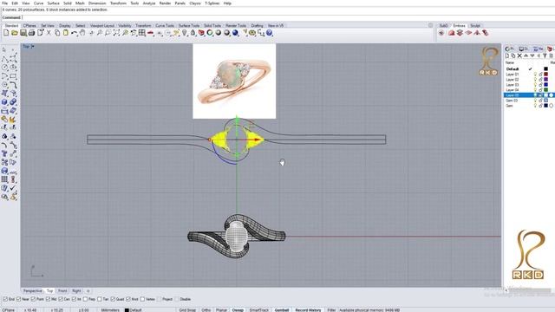Toggle Grid Snap in the status bar
555x312 pixels.
pos(187,310)
